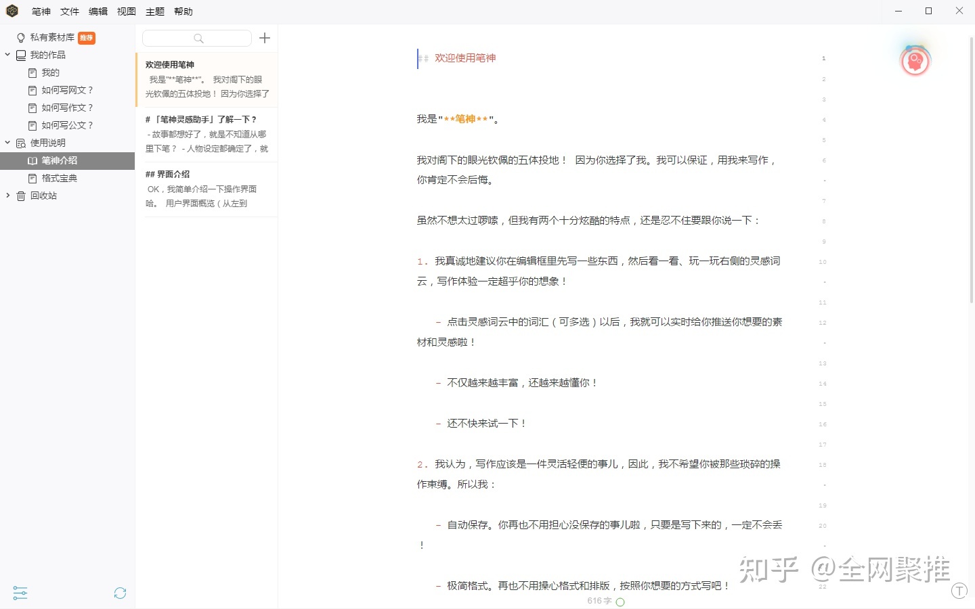Minimize the 笔神 window
975x609 pixels.
coord(898,11)
